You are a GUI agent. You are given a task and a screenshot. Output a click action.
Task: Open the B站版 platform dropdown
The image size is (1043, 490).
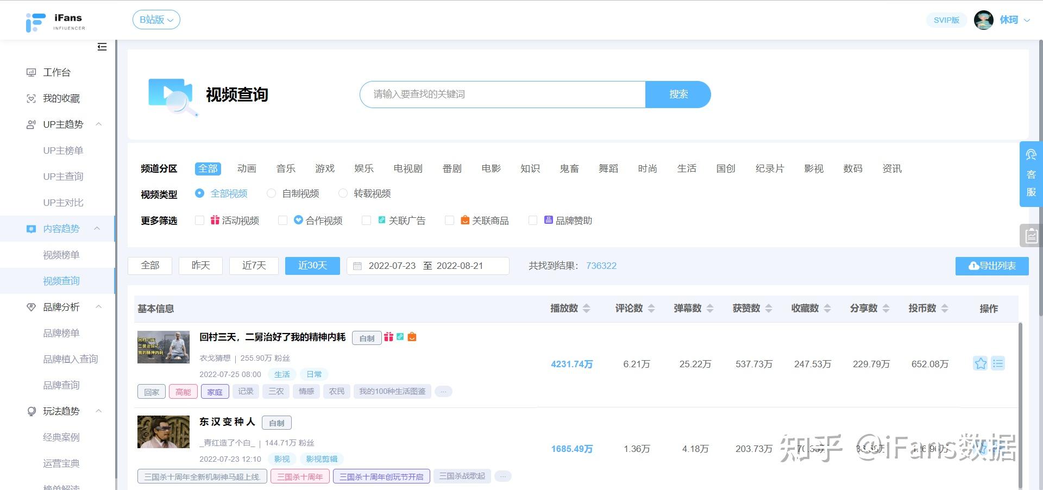point(156,20)
